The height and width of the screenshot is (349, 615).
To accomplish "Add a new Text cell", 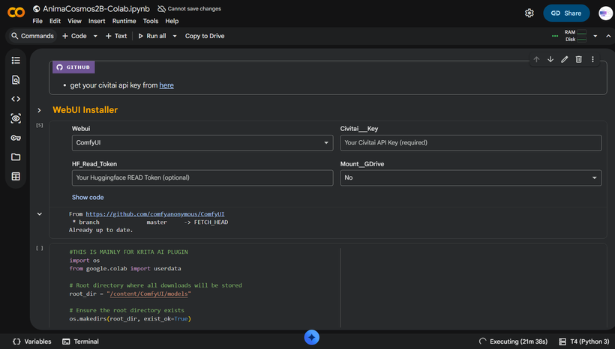I will pos(116,36).
